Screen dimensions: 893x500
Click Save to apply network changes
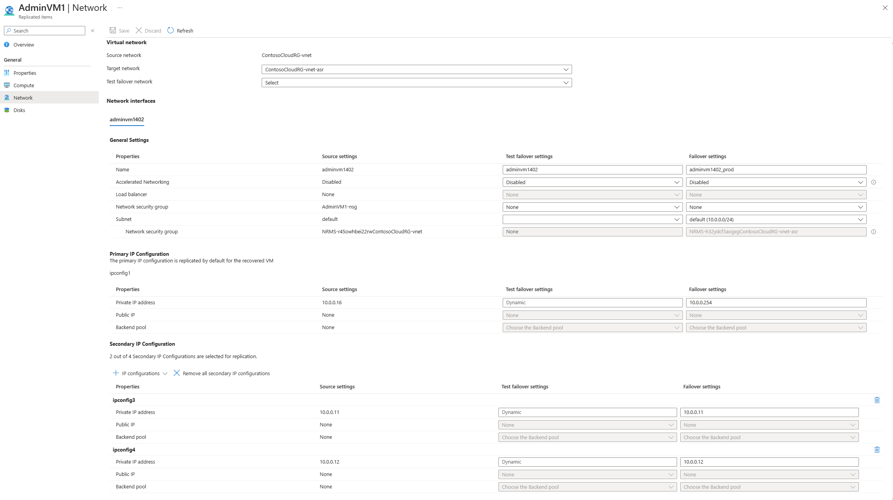point(120,30)
